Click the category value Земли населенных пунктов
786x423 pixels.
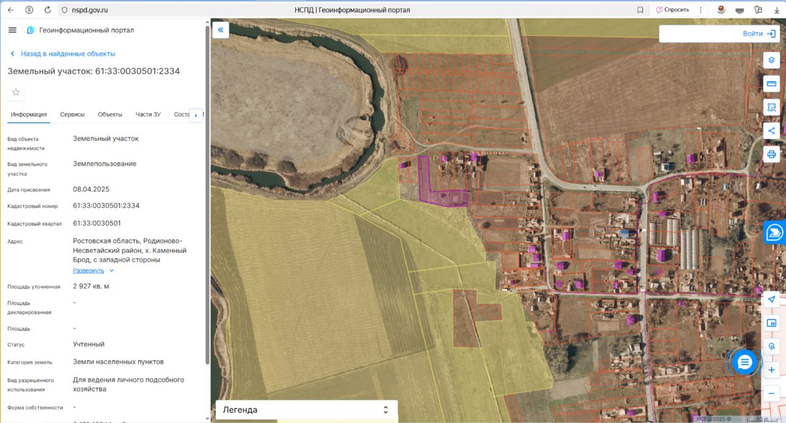click(119, 362)
